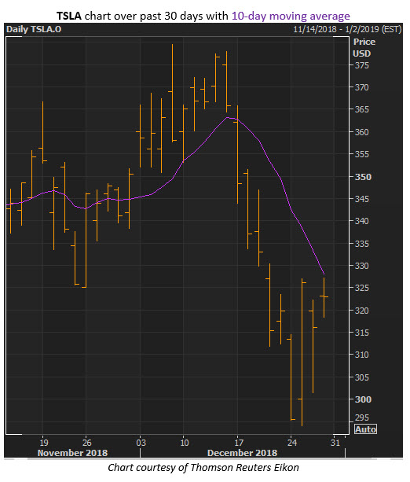Click the '10-day moving average' purple title text

pyautogui.click(x=291, y=16)
